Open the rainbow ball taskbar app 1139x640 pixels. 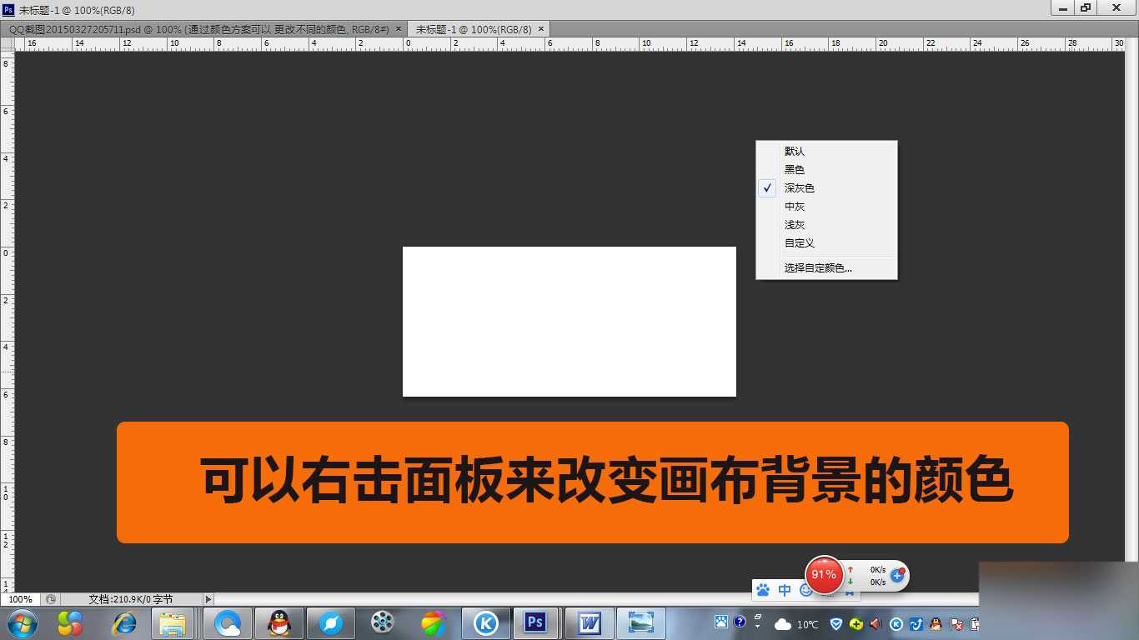pyautogui.click(x=433, y=623)
